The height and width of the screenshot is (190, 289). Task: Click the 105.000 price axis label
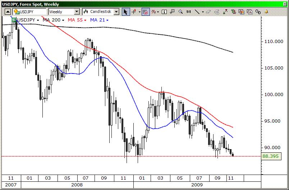[274, 68]
